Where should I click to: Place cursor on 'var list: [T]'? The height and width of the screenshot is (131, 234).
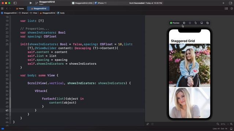click(x=32, y=21)
